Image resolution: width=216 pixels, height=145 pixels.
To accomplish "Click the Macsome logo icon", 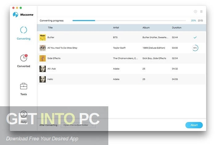I will (15, 15).
